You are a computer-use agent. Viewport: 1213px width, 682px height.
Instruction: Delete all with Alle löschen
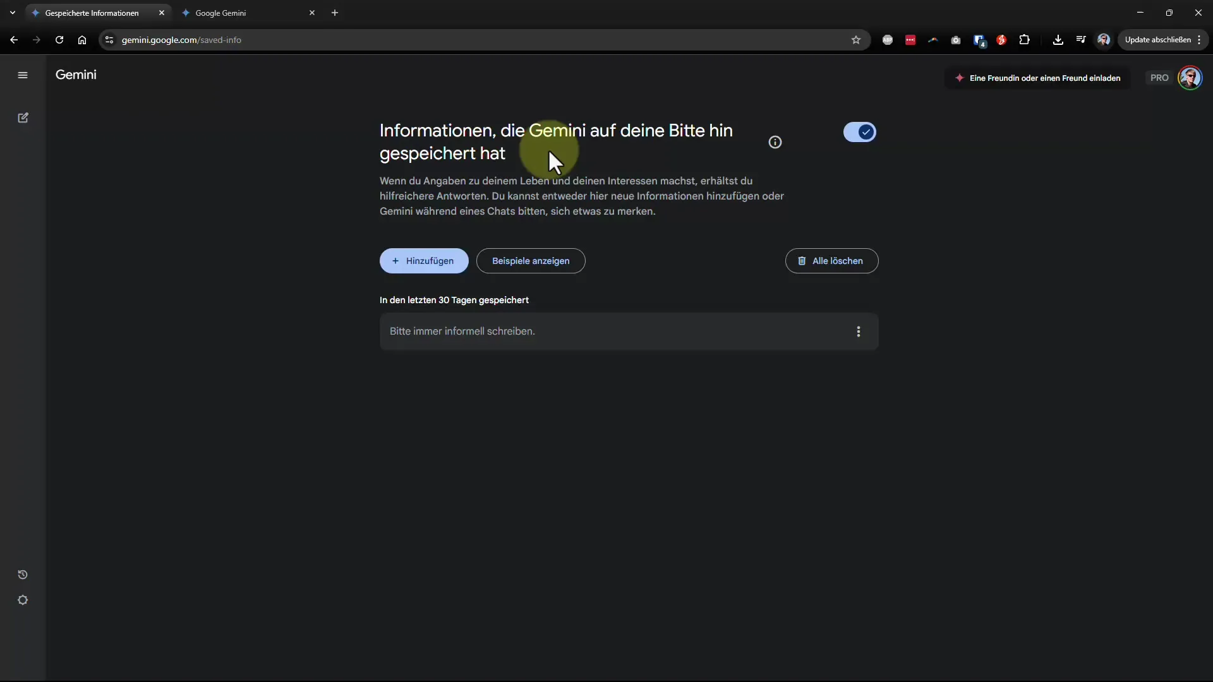click(x=831, y=261)
